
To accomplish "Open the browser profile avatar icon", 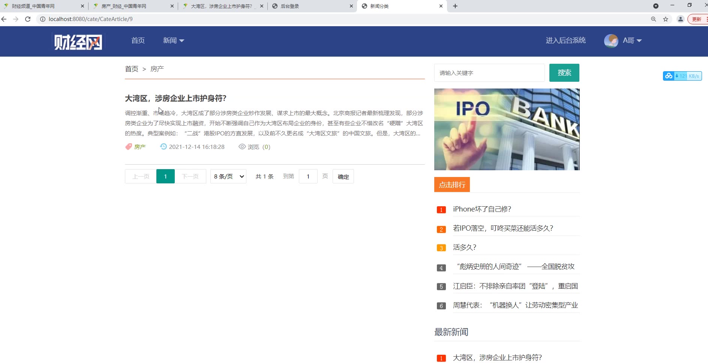I will 681,19.
